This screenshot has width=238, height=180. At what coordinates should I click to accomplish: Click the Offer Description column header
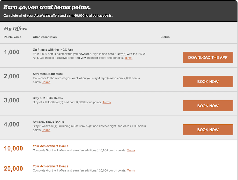[45, 37]
